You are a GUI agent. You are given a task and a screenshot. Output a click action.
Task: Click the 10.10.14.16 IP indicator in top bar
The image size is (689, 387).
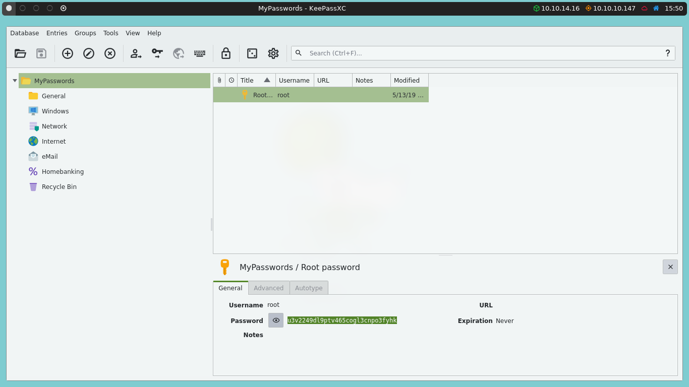556,8
